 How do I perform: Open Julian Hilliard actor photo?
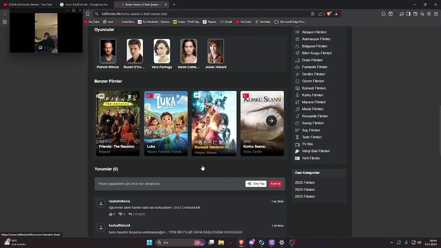tap(216, 51)
